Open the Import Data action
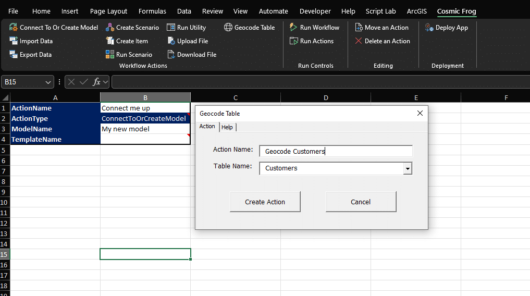 pyautogui.click(x=31, y=41)
